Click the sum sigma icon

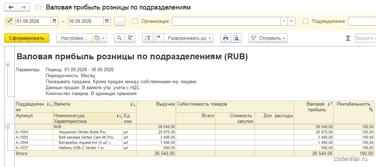tap(348, 38)
